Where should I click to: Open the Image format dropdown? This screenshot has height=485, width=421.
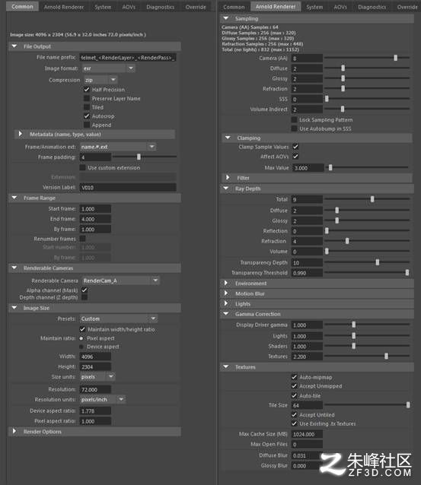109,68
